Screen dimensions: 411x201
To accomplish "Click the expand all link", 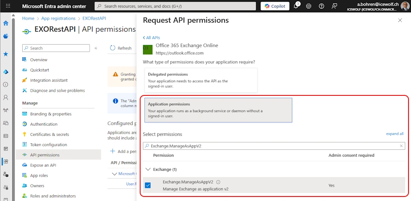I will [395, 134].
